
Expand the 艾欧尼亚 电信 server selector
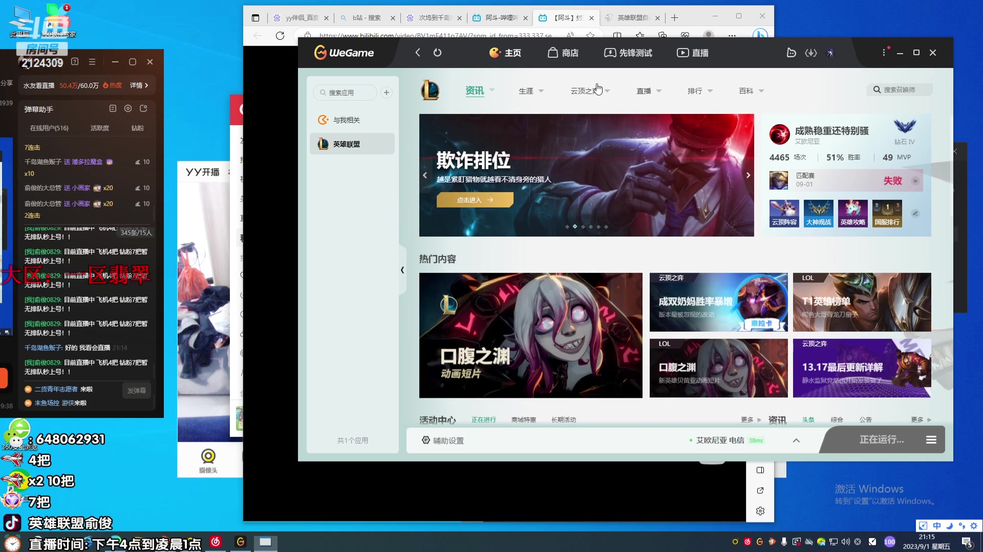(796, 440)
